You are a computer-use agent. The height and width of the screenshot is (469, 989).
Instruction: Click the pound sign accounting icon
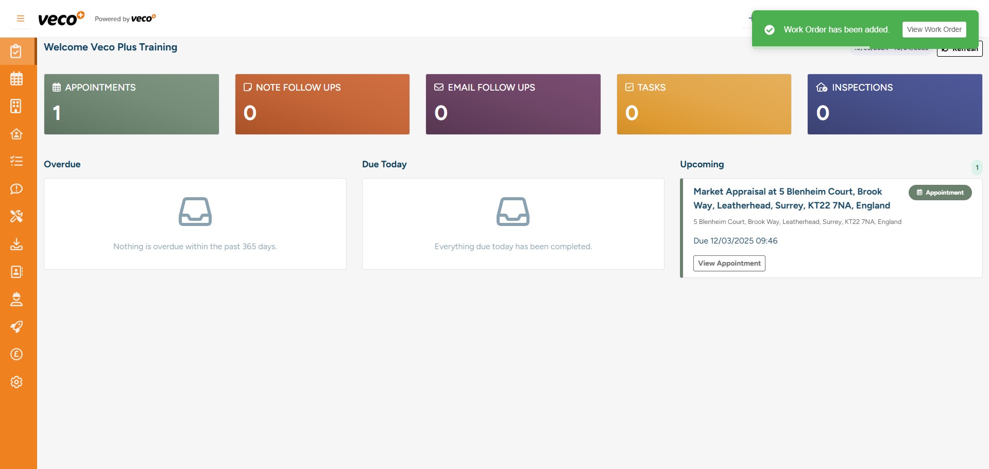coord(16,354)
